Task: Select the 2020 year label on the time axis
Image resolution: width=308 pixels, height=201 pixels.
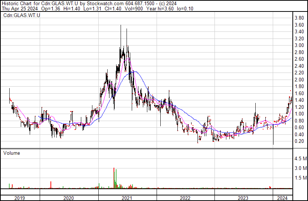Action: coord(69,198)
